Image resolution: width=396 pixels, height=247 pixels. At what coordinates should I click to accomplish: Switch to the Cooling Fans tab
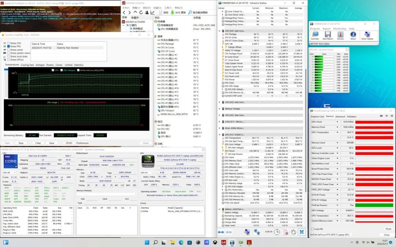click(x=27, y=65)
